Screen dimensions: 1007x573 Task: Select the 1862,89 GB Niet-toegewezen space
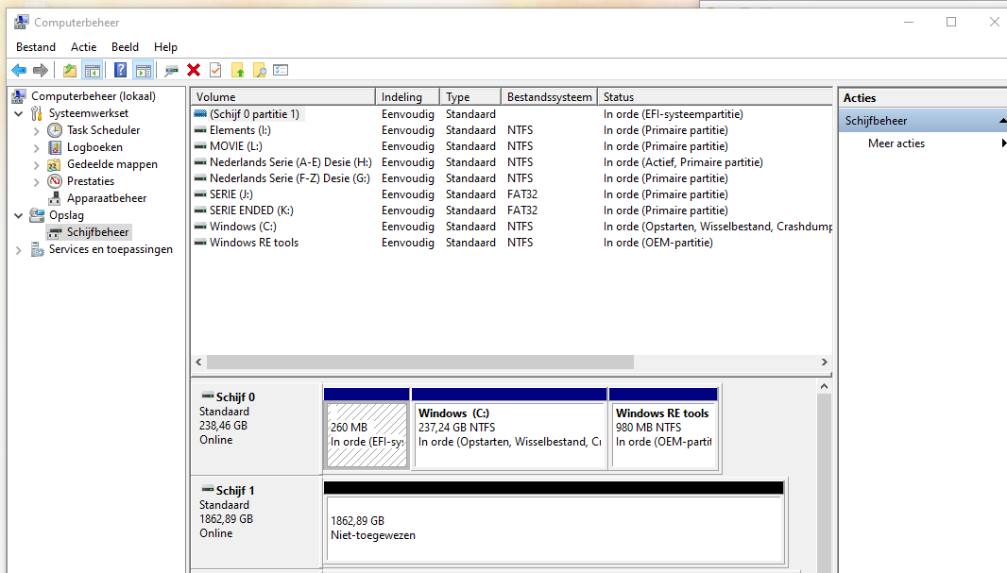pyautogui.click(x=554, y=522)
